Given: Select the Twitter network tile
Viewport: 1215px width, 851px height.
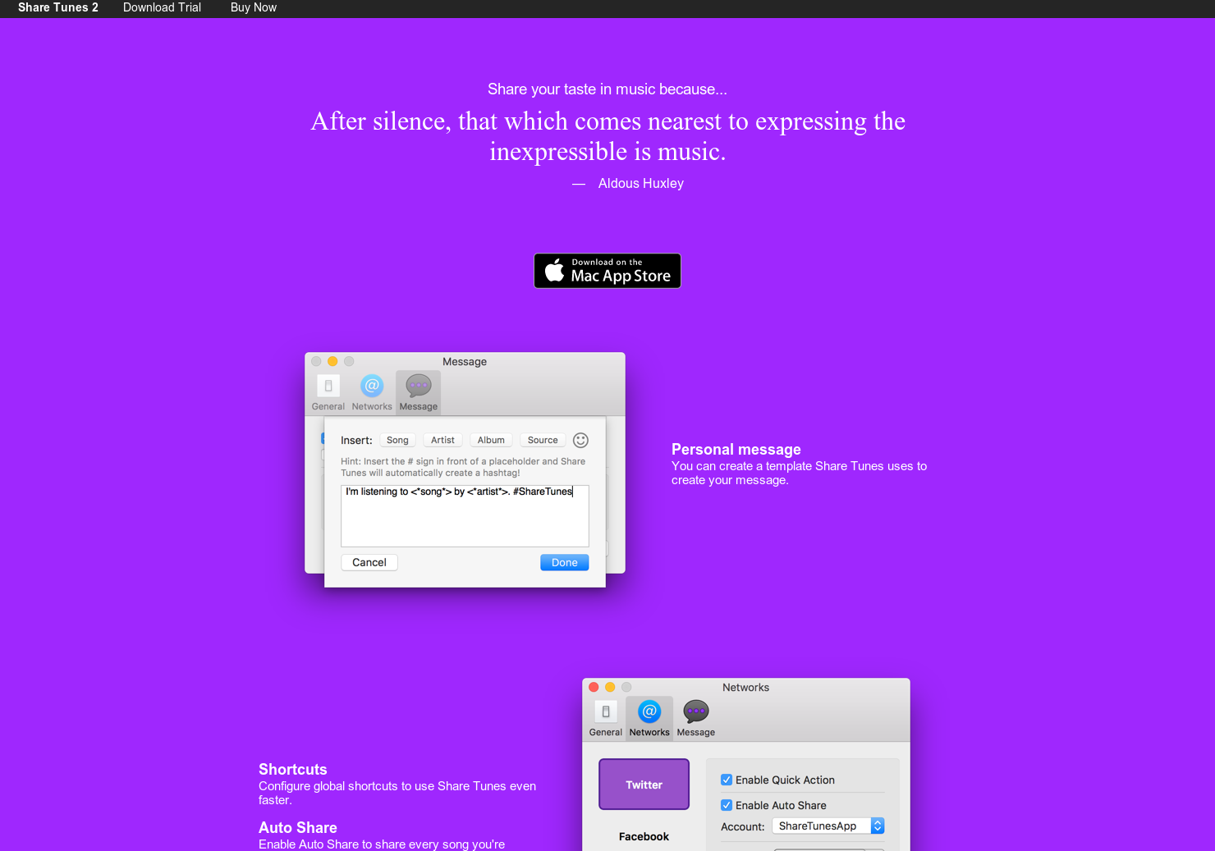Looking at the screenshot, I should 644,784.
